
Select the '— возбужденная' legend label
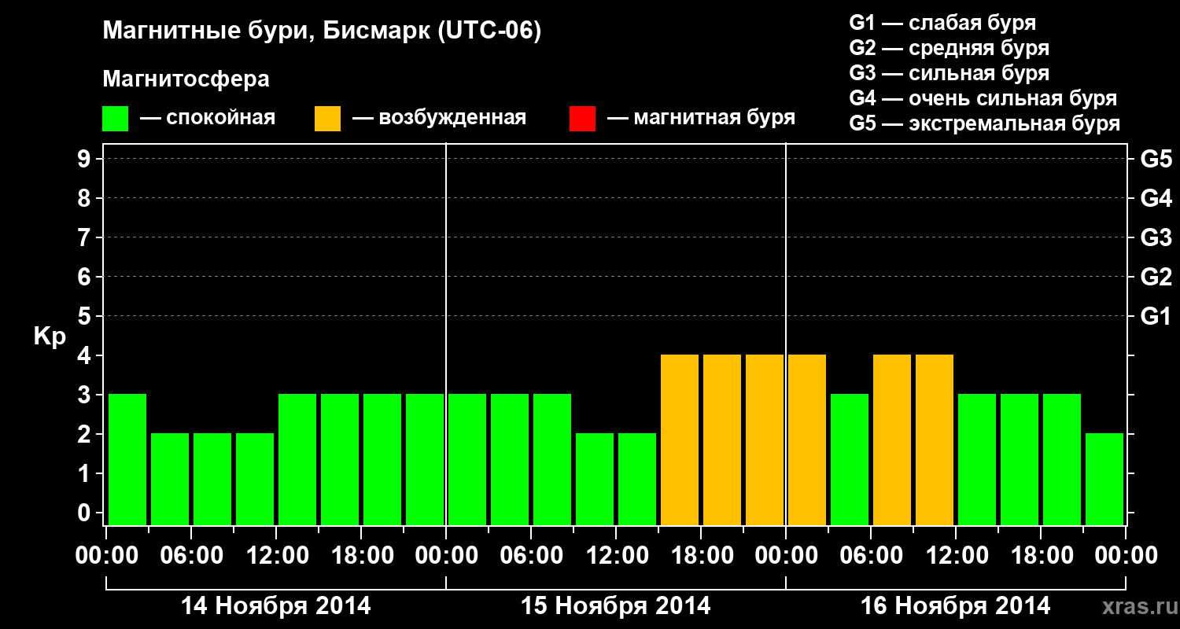point(439,118)
